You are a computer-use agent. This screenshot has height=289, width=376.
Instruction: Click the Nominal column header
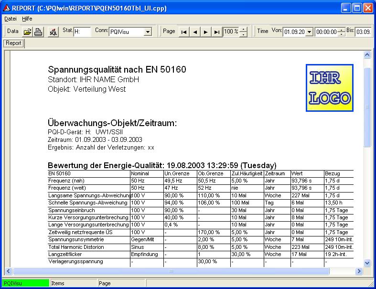coord(140,174)
